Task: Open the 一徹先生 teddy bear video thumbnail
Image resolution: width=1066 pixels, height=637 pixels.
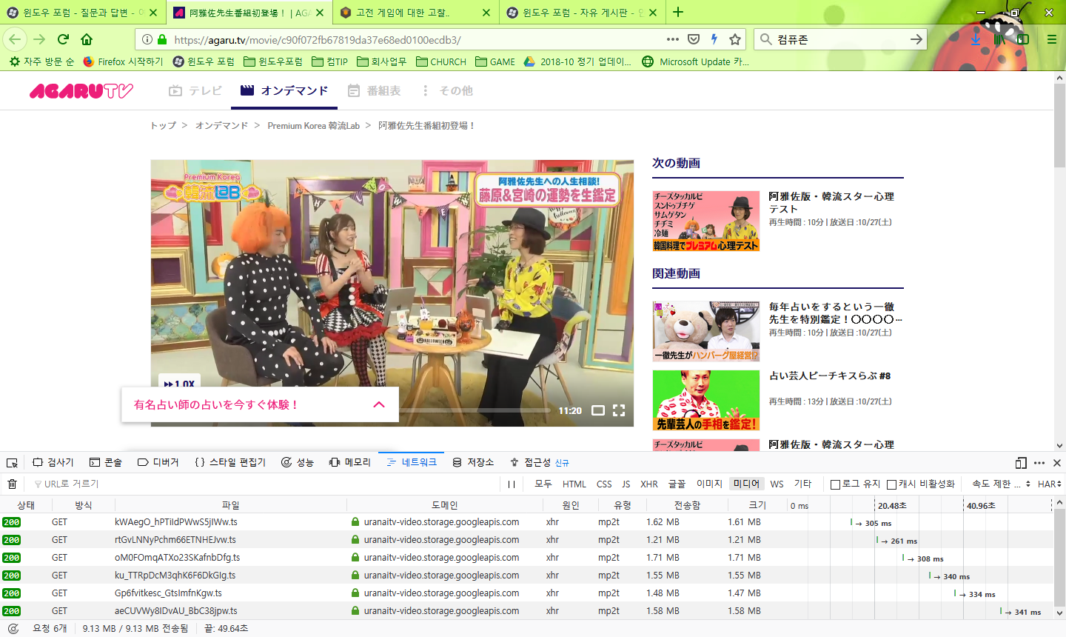Action: click(706, 331)
